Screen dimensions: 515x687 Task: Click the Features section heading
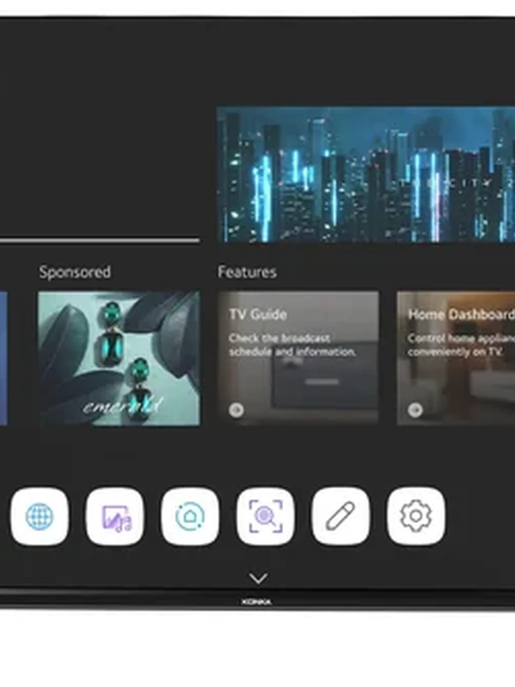click(247, 272)
